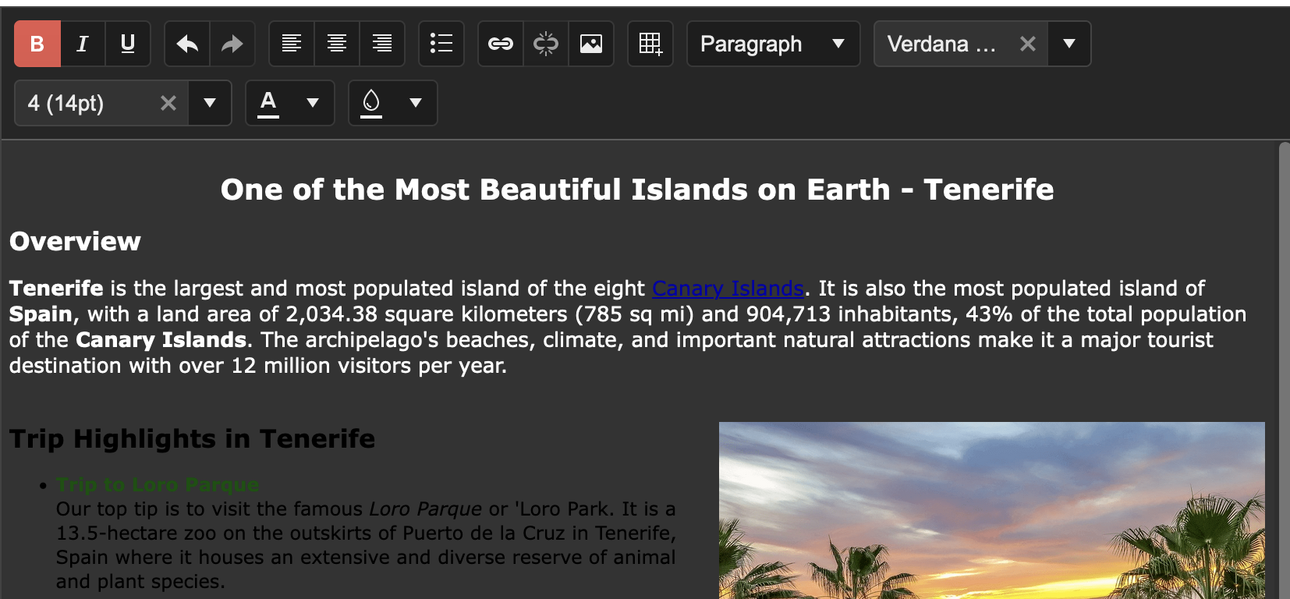Expand the 4 (14pt) font size list

[210, 103]
